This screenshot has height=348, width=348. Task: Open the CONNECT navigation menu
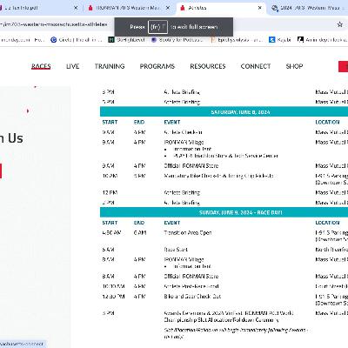coord(256,66)
